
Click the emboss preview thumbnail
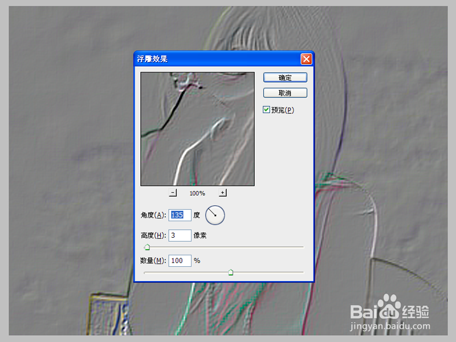pos(197,129)
